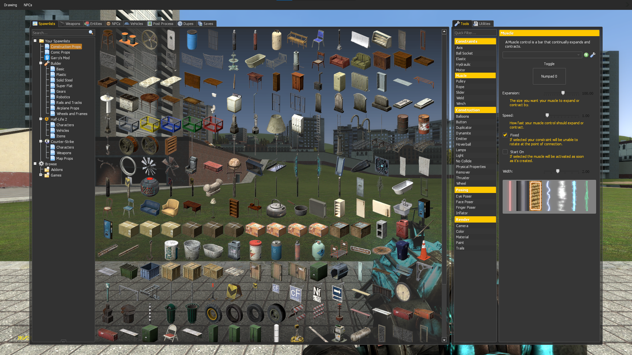The height and width of the screenshot is (355, 632).
Task: Spawn the red couch prop
Action: (339, 61)
